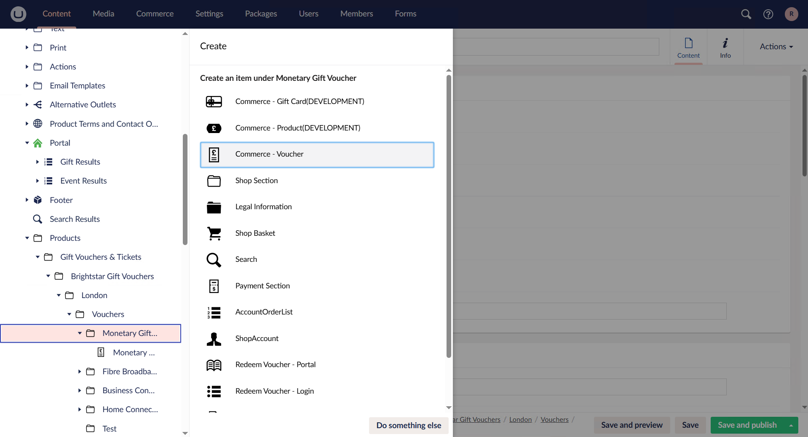Click the Do something else button
The width and height of the screenshot is (808, 437).
(408, 425)
